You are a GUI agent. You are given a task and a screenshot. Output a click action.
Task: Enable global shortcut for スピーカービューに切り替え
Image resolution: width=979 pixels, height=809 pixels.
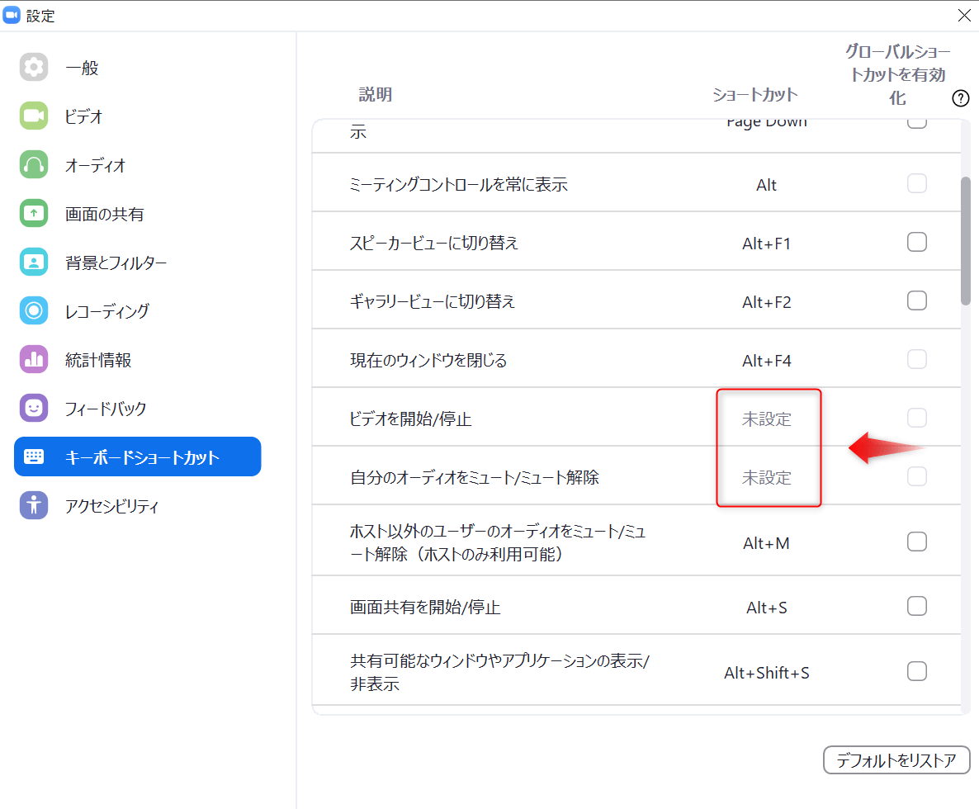pyautogui.click(x=917, y=242)
